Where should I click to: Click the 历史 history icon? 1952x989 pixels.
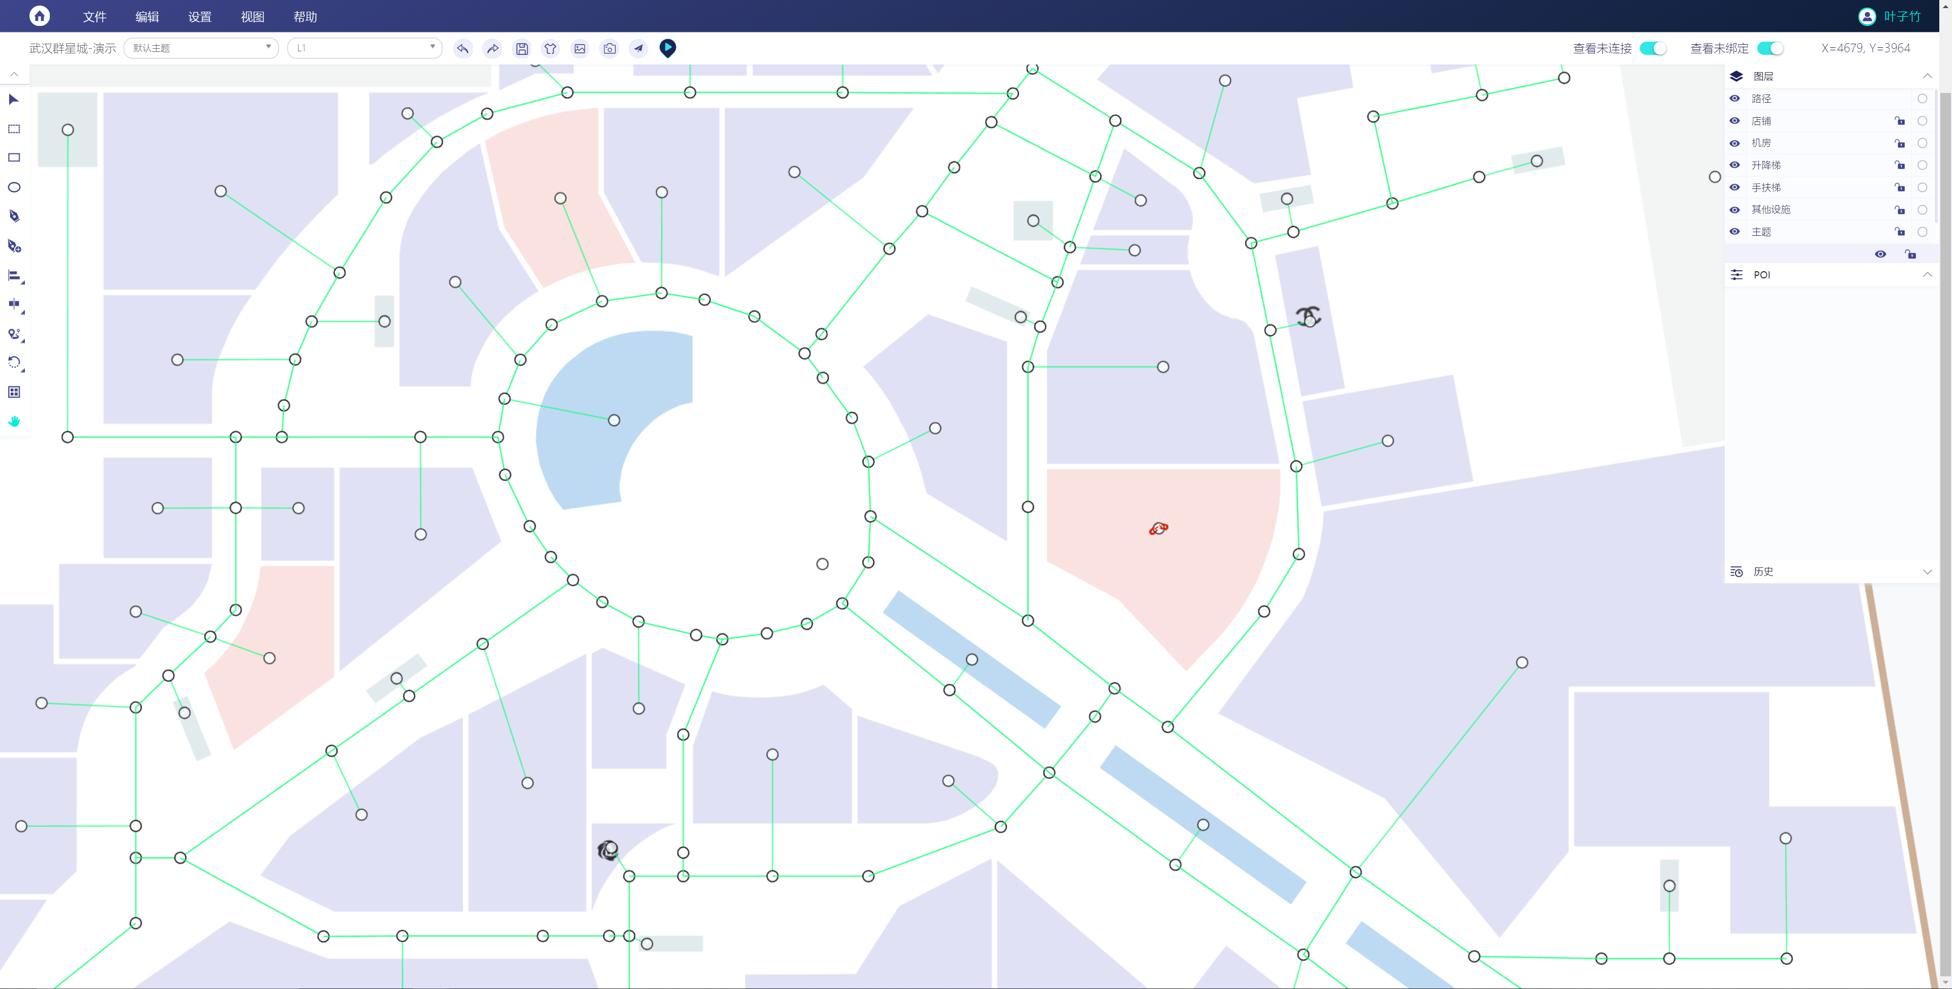pos(1737,572)
